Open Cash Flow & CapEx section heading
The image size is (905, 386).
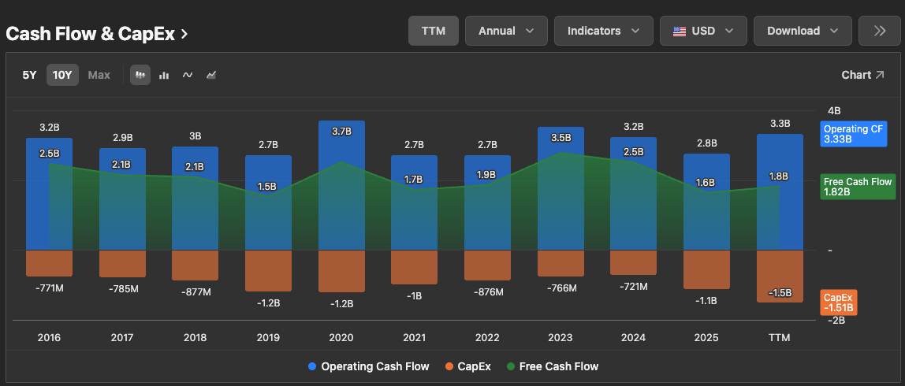click(x=96, y=34)
